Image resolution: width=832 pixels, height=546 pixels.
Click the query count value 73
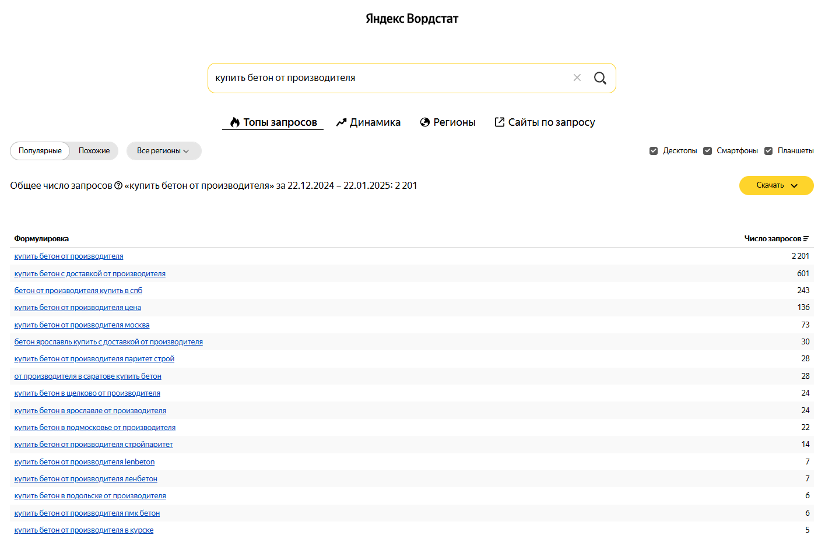[x=805, y=325]
